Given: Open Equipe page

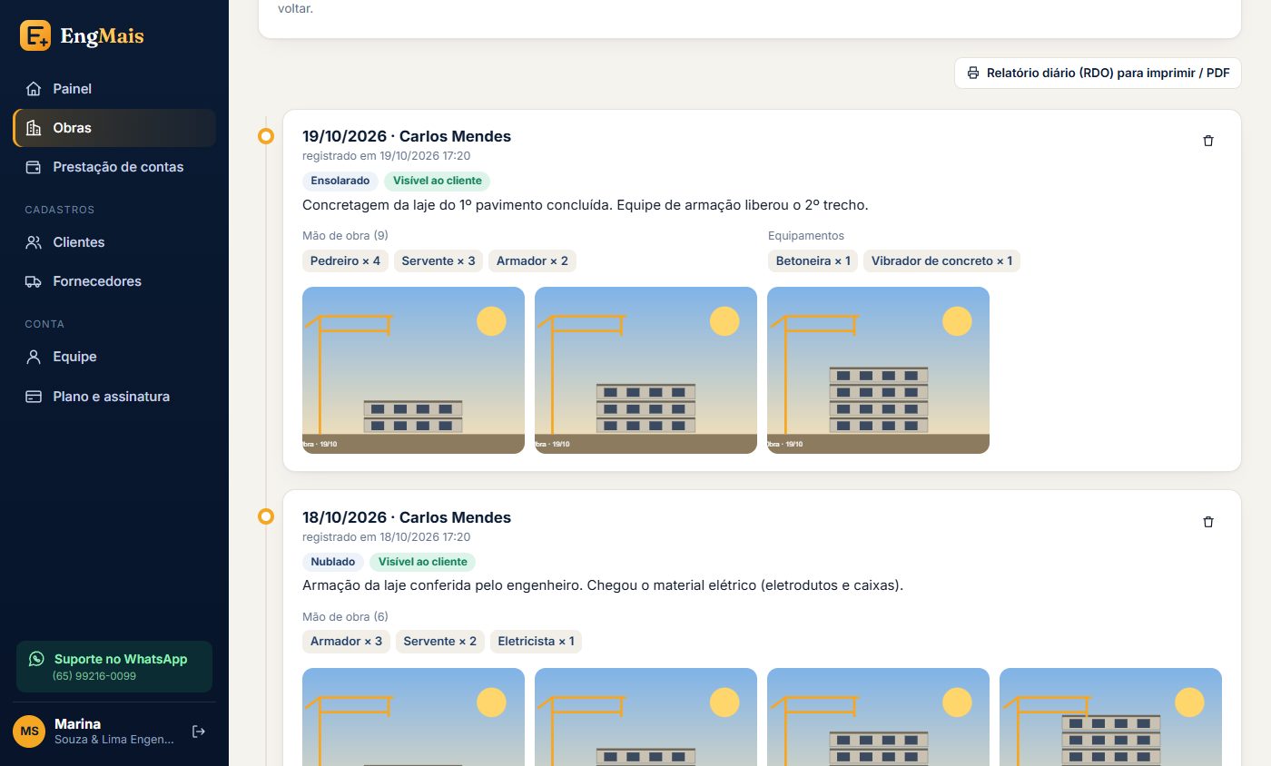Looking at the screenshot, I should coord(114,357).
